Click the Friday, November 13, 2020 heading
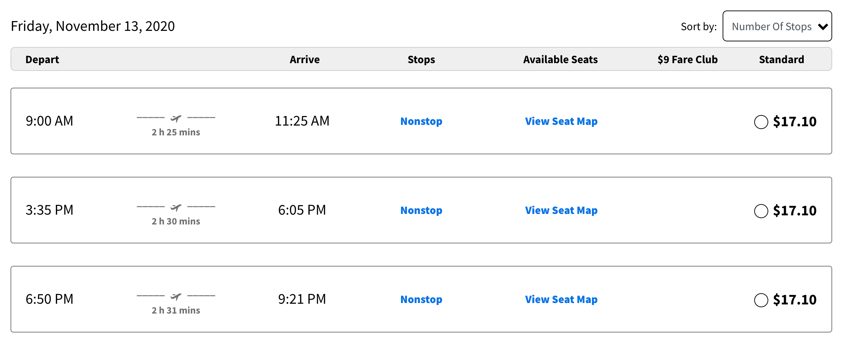Viewport: 842px width, 343px height. tap(93, 26)
